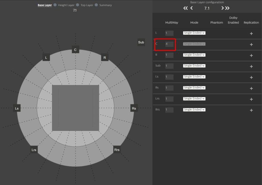
Task: Click the skip-to-first double left arrow
Action: (185, 8)
